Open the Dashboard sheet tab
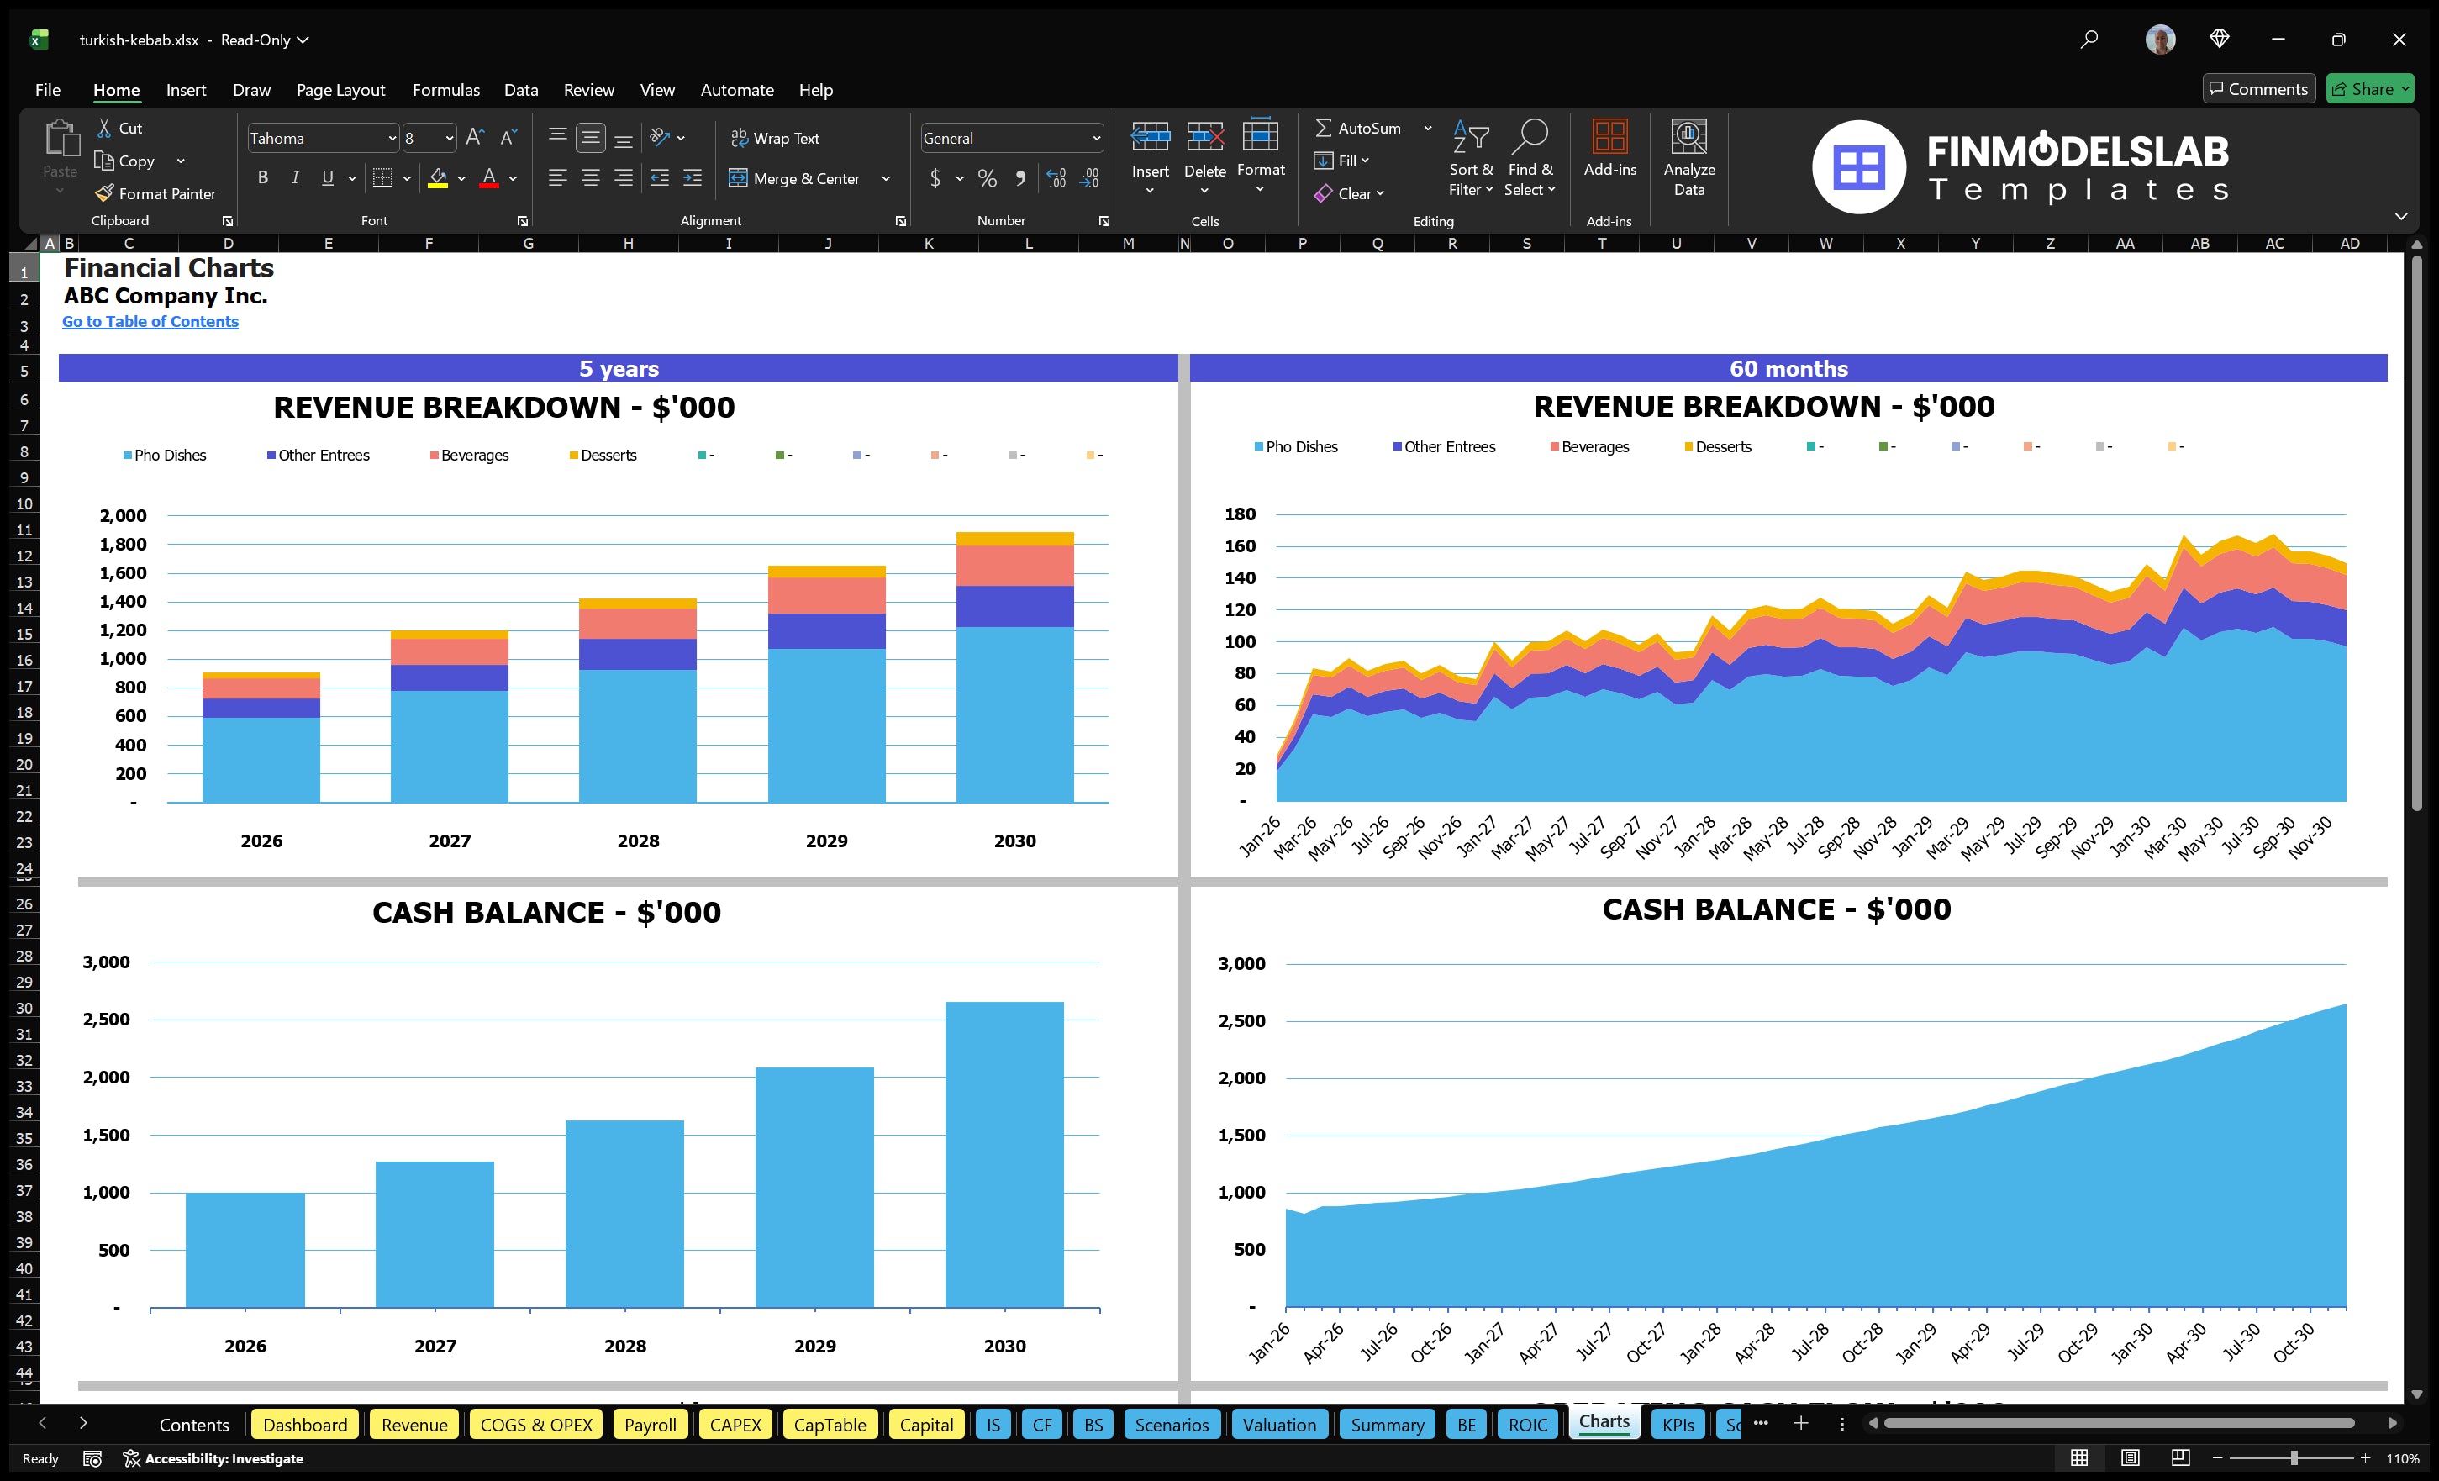This screenshot has width=2439, height=1481. click(x=305, y=1425)
